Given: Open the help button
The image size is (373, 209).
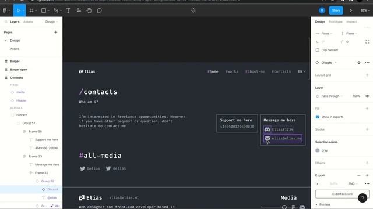Looking at the screenshot, I should [363, 198].
